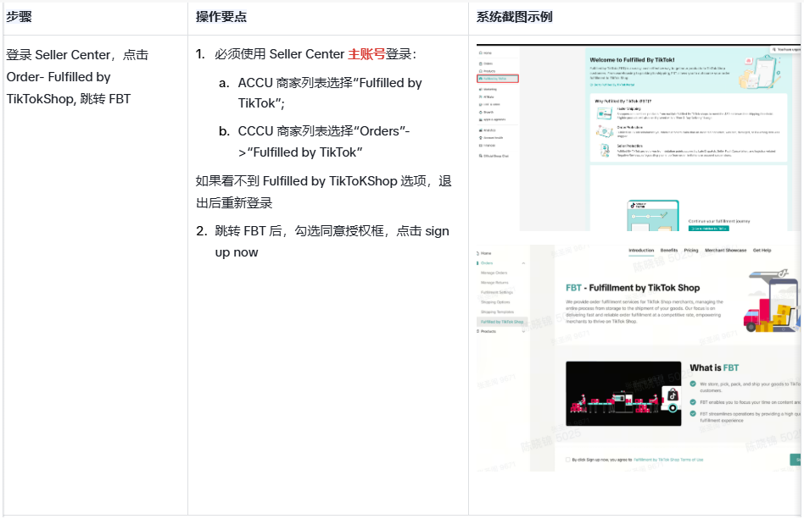Screen dimensions: 804x519
Task: Open the Merchant Showcase tab
Action: click(x=725, y=251)
